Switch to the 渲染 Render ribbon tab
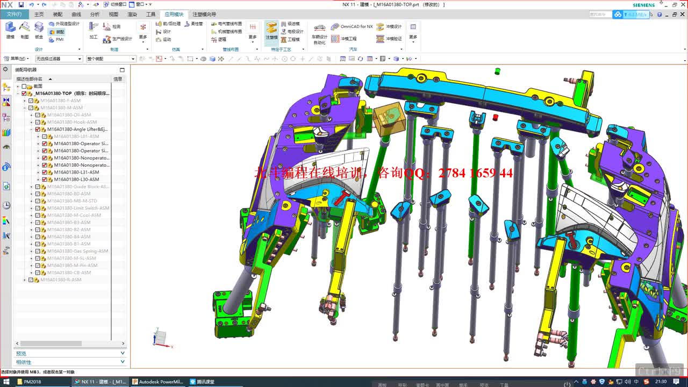The image size is (688, 387). [132, 15]
